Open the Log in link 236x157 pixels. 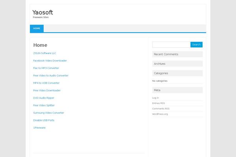(x=155, y=98)
